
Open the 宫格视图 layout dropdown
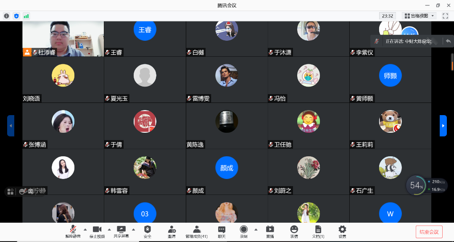[x=419, y=16]
